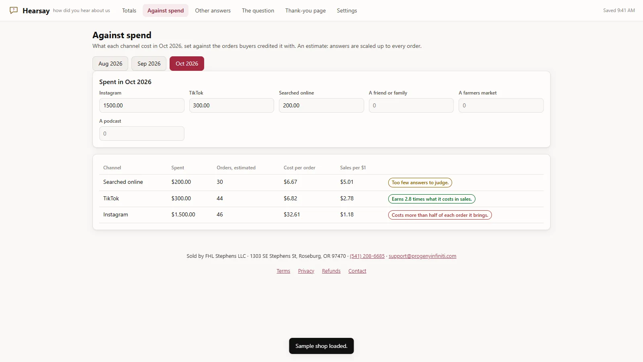Open the Terms link
643x362 pixels.
(x=283, y=271)
